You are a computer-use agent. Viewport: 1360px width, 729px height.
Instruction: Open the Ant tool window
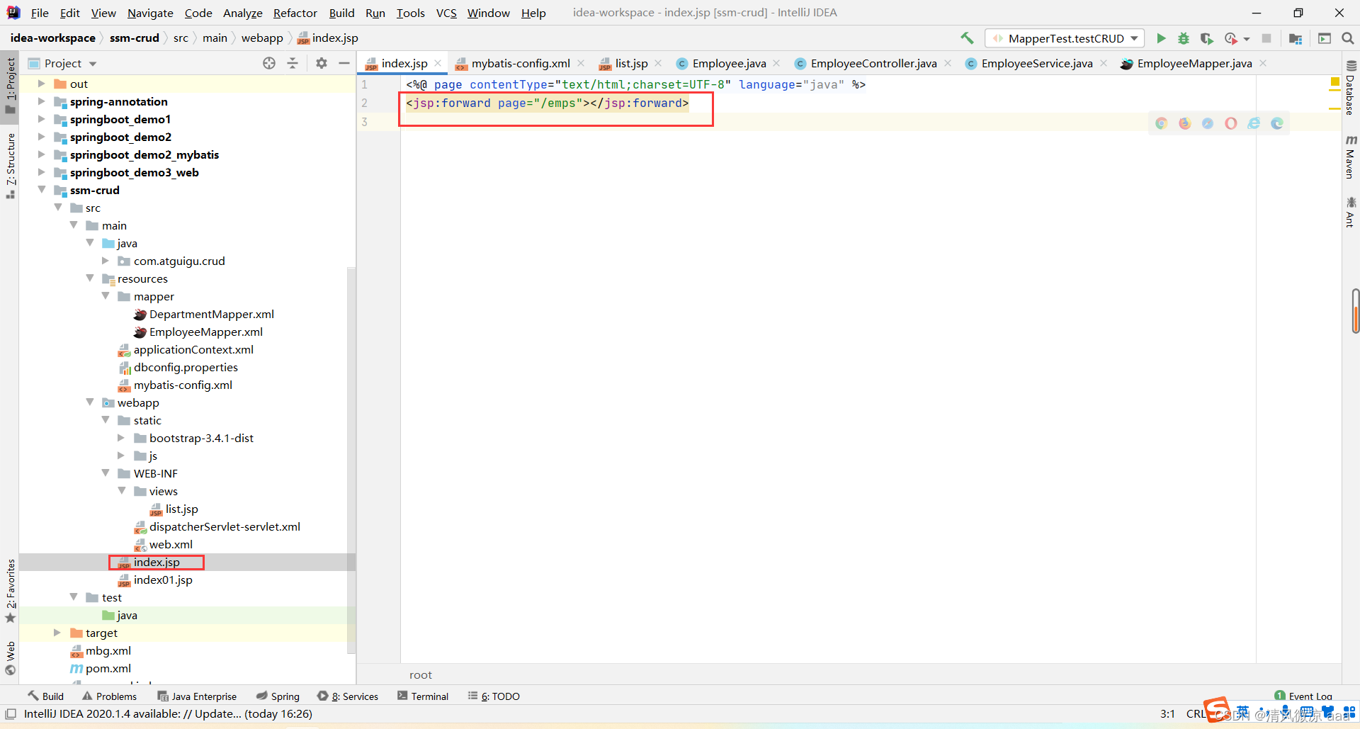click(1351, 212)
